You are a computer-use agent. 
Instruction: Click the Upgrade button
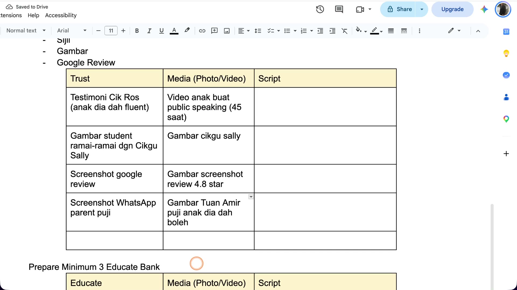(452, 9)
